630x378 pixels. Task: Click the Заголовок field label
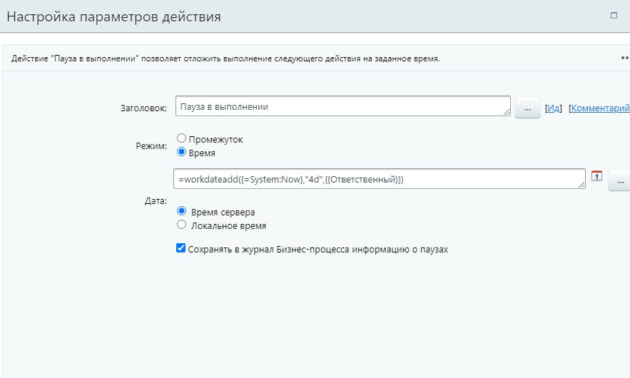143,108
